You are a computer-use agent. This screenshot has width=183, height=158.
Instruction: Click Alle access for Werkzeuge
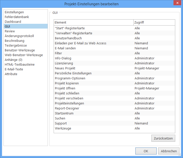coord(137,128)
